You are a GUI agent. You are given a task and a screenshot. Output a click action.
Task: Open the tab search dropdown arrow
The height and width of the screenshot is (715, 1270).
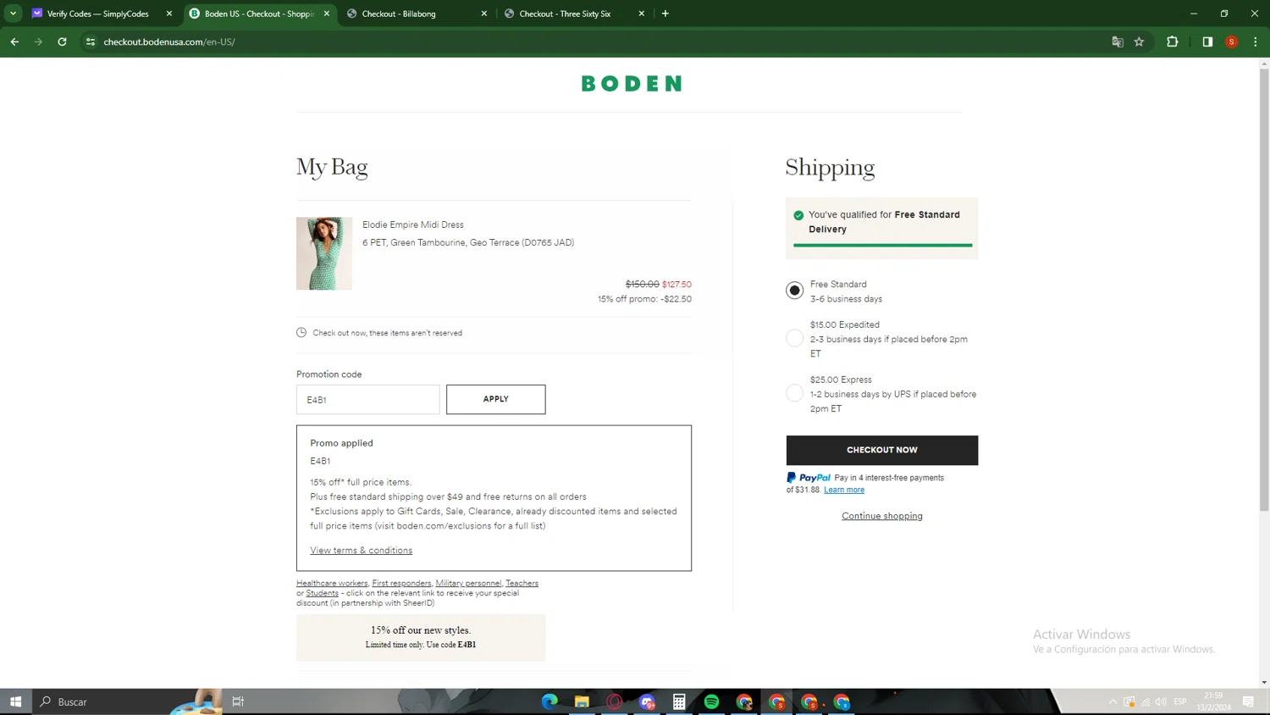14,14
